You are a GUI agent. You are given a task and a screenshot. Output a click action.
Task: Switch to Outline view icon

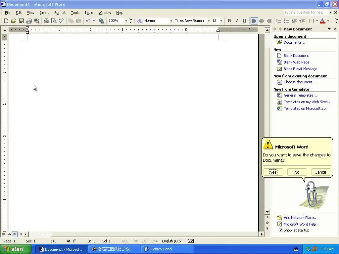click(20, 234)
